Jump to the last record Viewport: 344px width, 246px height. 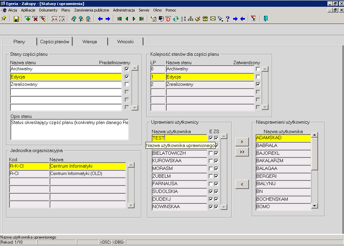(142, 19)
